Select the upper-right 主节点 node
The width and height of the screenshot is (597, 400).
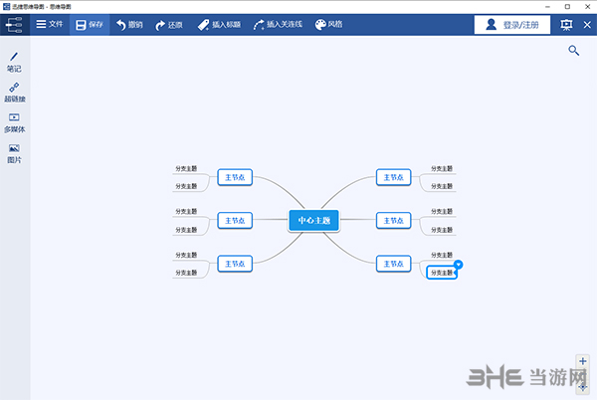click(x=394, y=177)
